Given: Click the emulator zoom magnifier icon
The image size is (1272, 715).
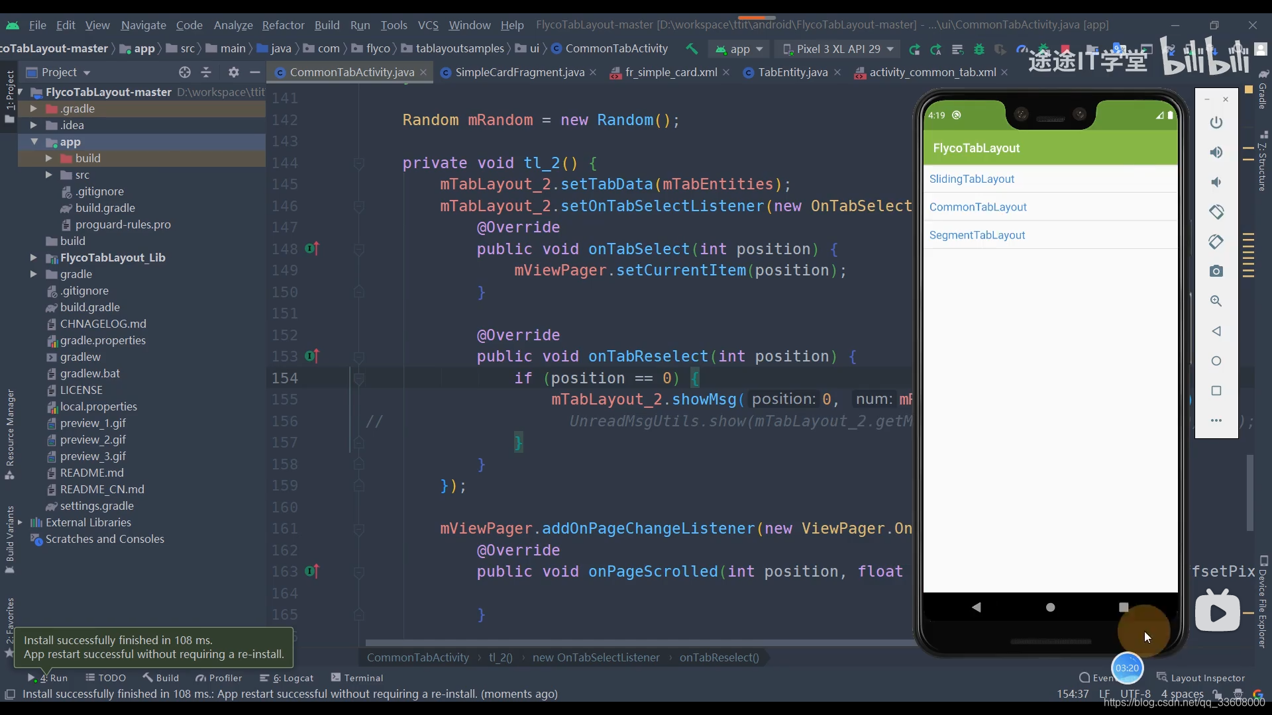Looking at the screenshot, I should (x=1216, y=301).
